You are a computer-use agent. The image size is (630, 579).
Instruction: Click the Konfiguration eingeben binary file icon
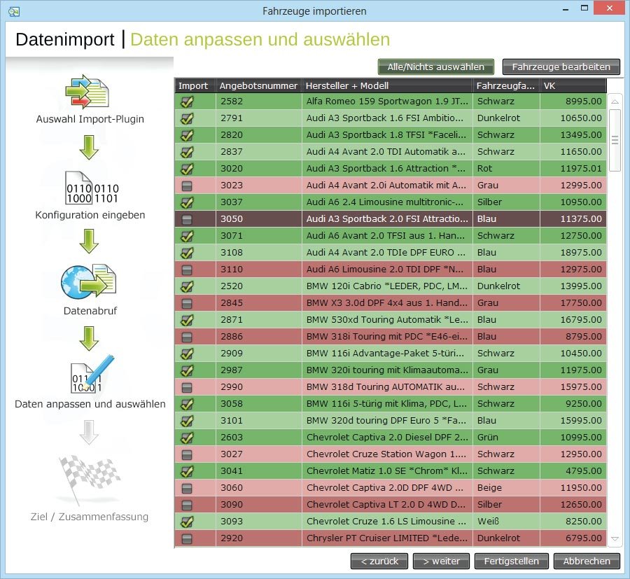[92, 188]
